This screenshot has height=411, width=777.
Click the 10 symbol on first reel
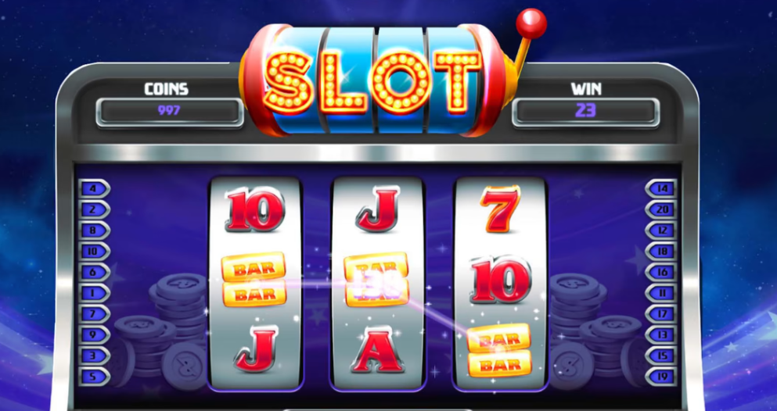coord(255,209)
